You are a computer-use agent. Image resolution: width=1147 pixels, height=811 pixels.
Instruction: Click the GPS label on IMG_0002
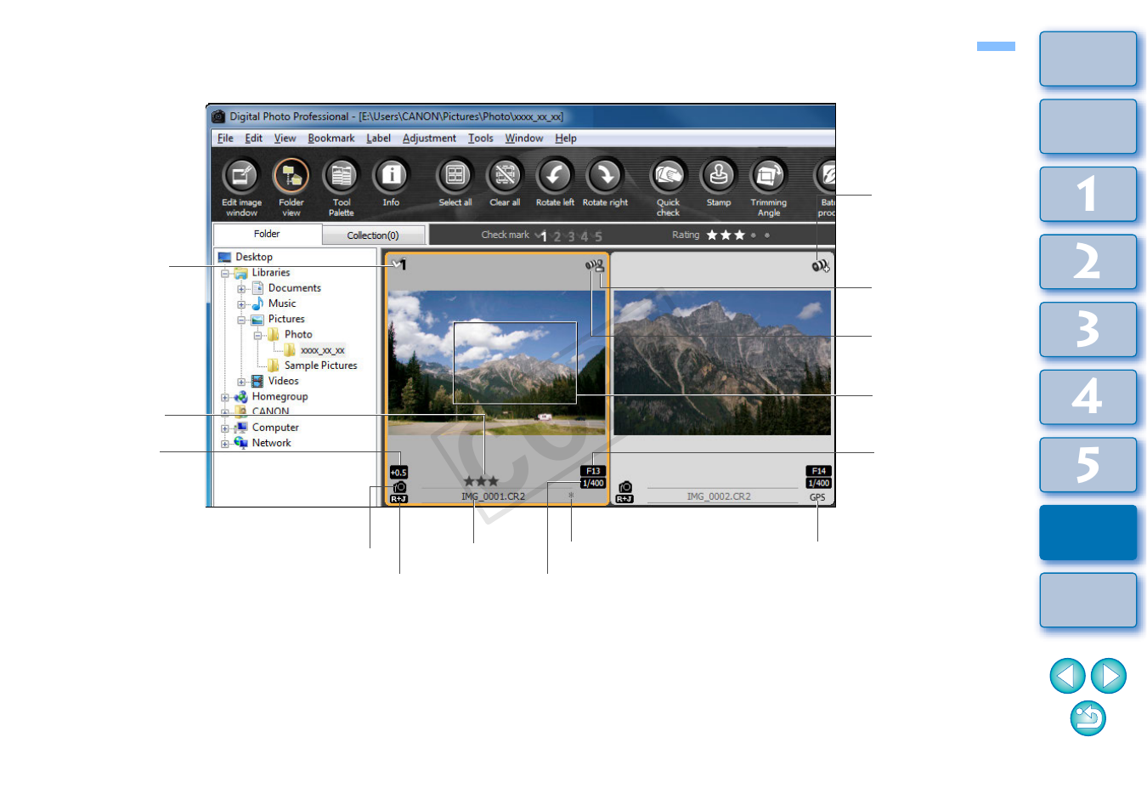817,497
